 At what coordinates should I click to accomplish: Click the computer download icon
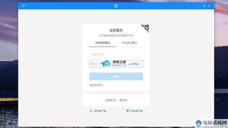click(128, 111)
